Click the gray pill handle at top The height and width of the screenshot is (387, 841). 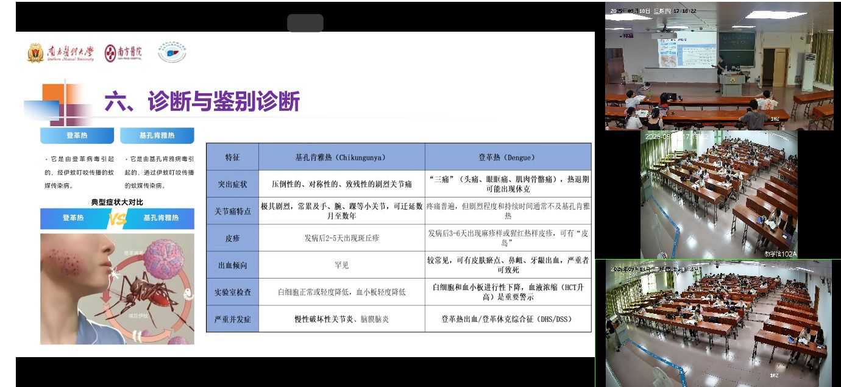point(305,23)
